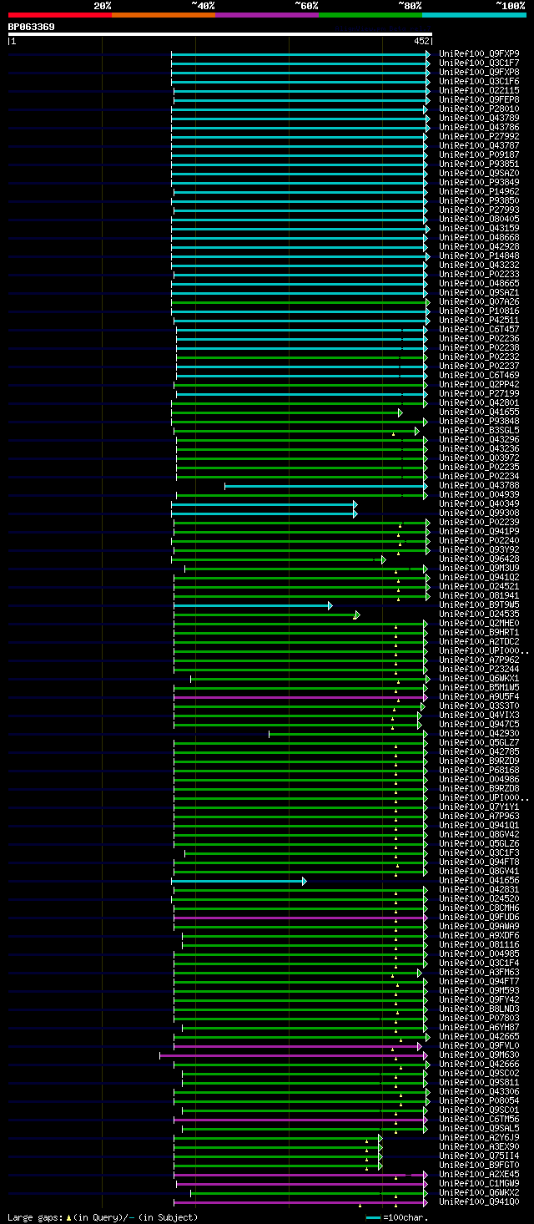Click the UniRef100_A6YH87 label
534x1224 pixels.
tap(479, 1027)
